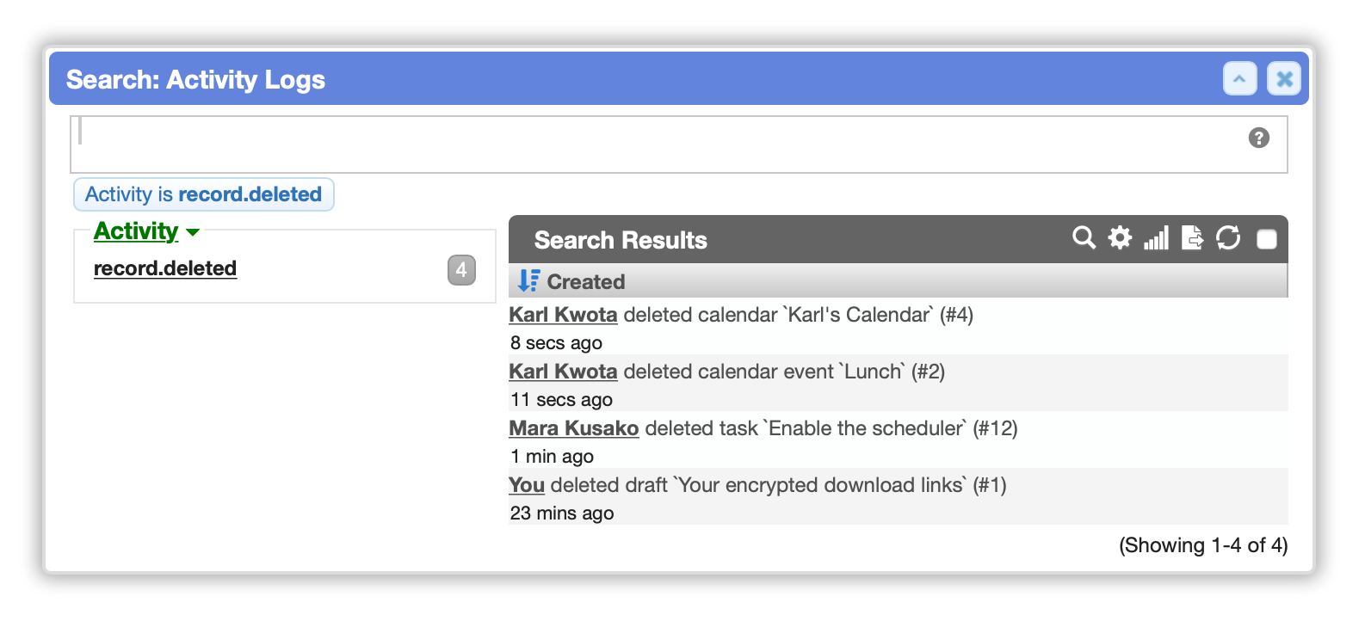1365x621 pixels.
Task: Open the Activity facet heading link
Action: point(136,231)
